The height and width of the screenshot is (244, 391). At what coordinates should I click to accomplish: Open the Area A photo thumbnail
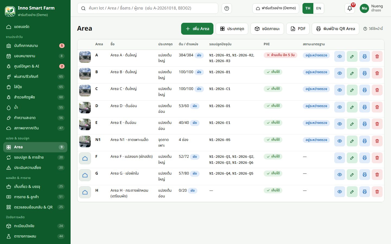point(85,57)
